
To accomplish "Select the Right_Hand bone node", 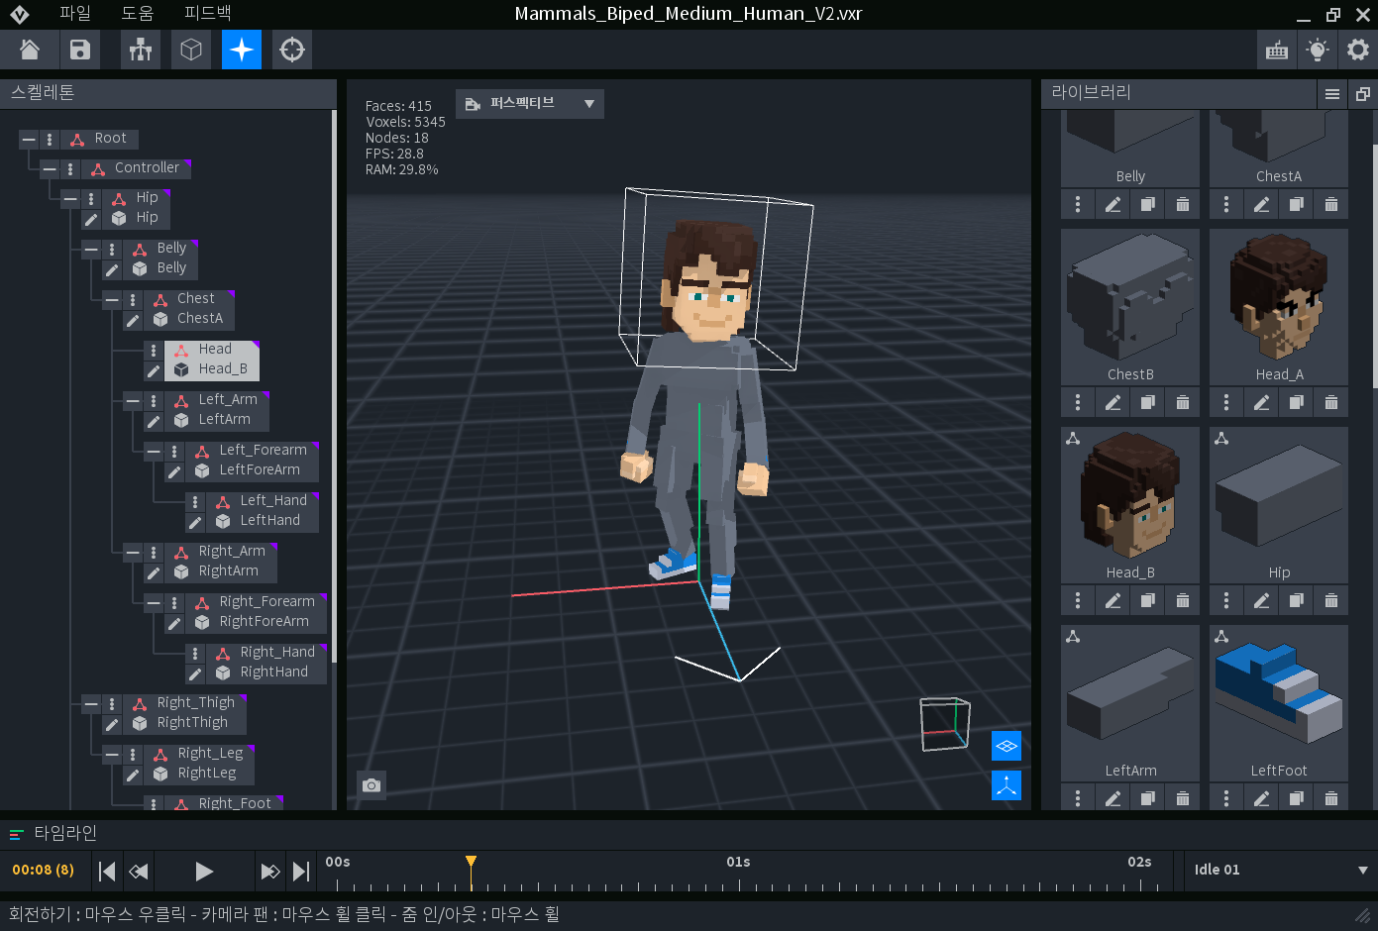I will point(266,653).
